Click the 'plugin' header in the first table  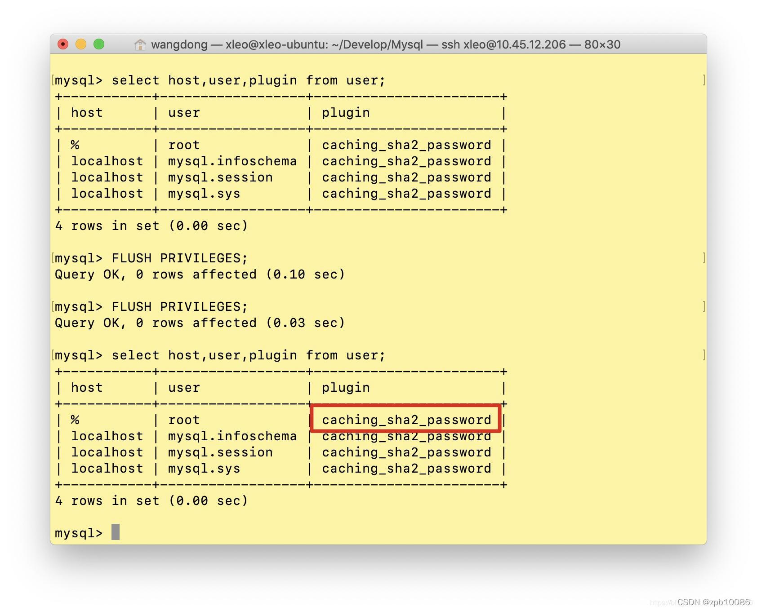click(346, 113)
